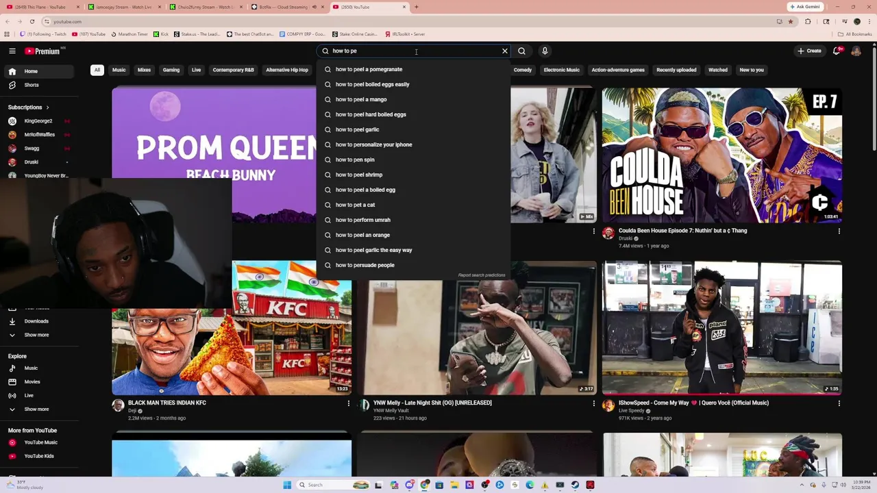This screenshot has height=493, width=877.
Task: Open the KingGeorge2 subscription
Action: tap(40, 121)
